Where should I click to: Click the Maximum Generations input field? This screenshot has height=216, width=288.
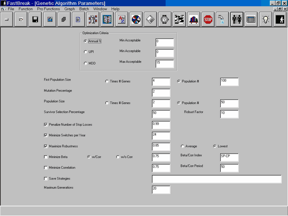161,190
